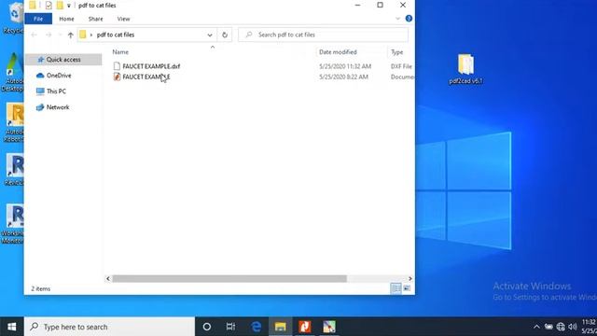Click the scrollbar left arrow
The image size is (597, 336).
pos(108,278)
